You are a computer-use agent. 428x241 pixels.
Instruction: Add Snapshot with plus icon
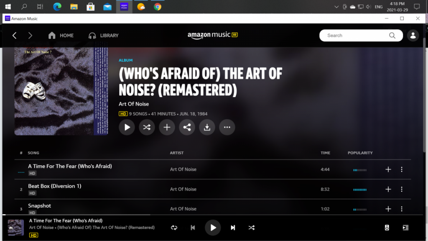[x=388, y=209]
